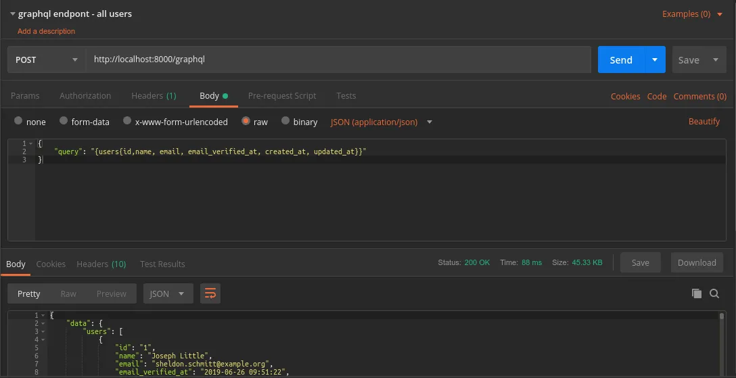Switch to the Params tab
This screenshot has height=378, width=736.
(25, 95)
